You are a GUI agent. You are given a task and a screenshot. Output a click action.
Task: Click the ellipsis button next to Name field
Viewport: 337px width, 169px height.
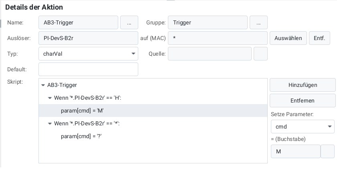click(129, 23)
